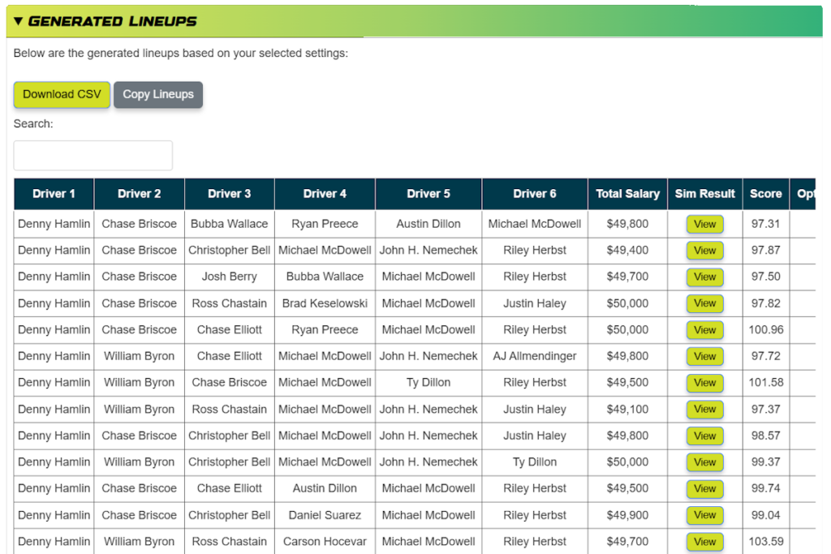The height and width of the screenshot is (554, 831).
Task: Click the Copy Lineups button
Action: (x=158, y=94)
